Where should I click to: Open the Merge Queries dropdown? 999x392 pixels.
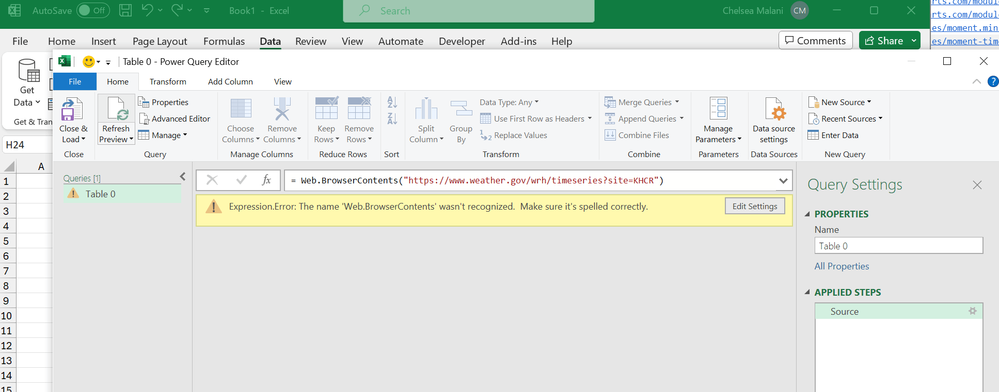point(642,102)
